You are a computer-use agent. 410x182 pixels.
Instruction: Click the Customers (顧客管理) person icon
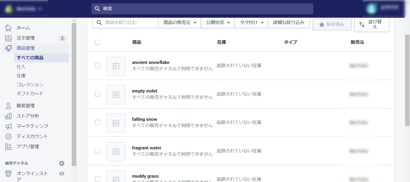(x=8, y=106)
